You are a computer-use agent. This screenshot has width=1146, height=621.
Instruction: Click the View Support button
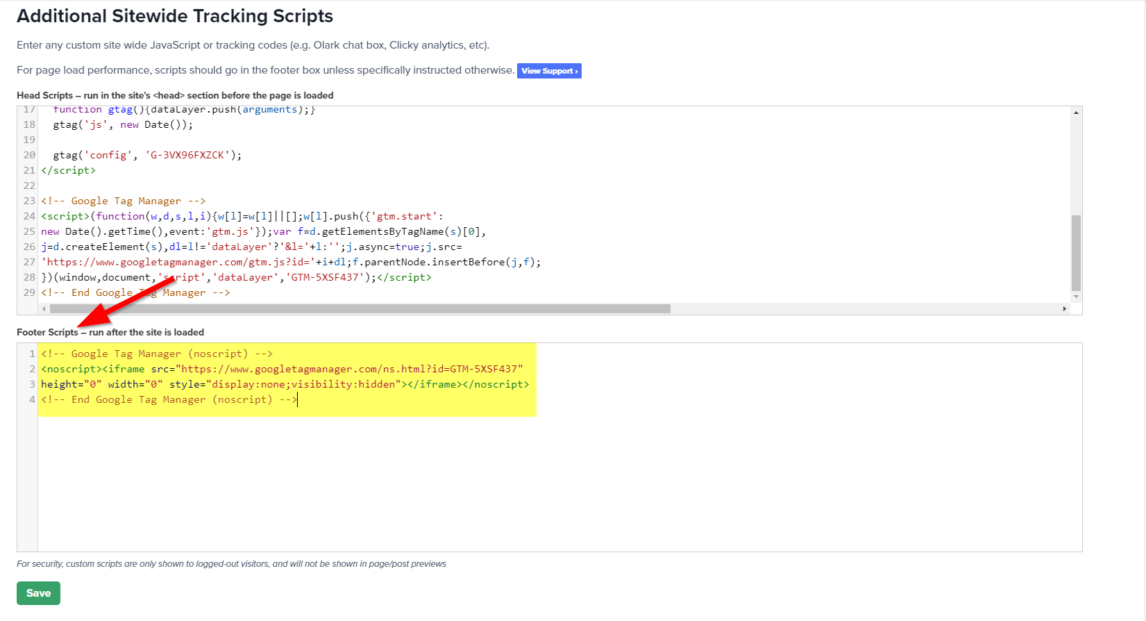549,71
